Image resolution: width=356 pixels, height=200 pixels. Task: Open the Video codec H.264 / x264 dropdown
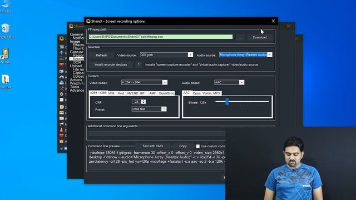pos(145,82)
